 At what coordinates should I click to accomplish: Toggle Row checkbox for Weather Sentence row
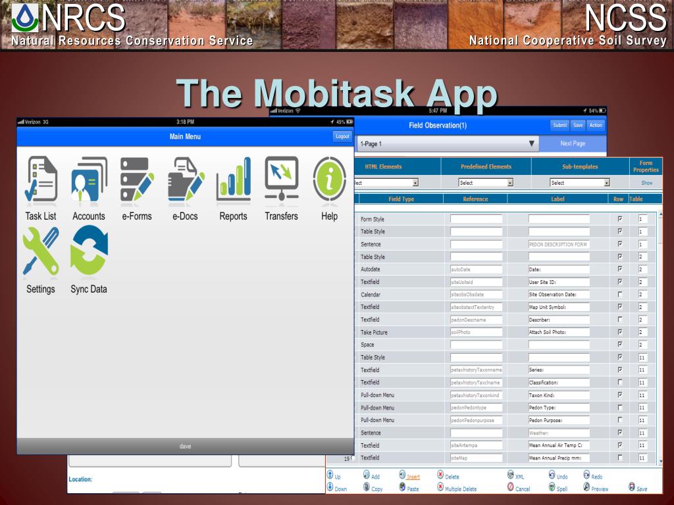(619, 433)
